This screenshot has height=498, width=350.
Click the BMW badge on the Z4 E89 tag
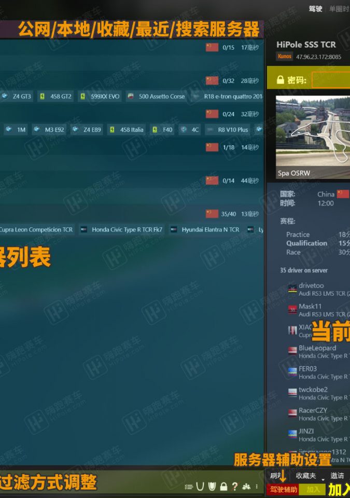tap(75, 129)
